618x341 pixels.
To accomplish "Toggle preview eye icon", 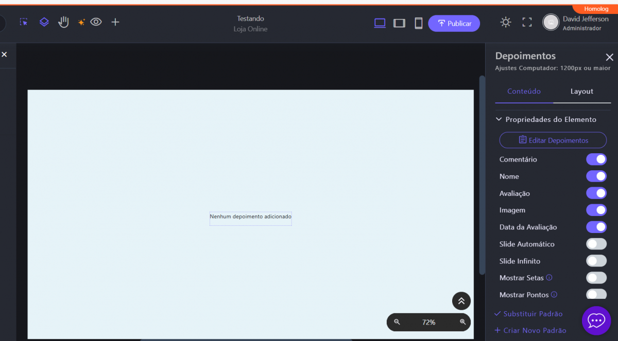I will coord(96,22).
